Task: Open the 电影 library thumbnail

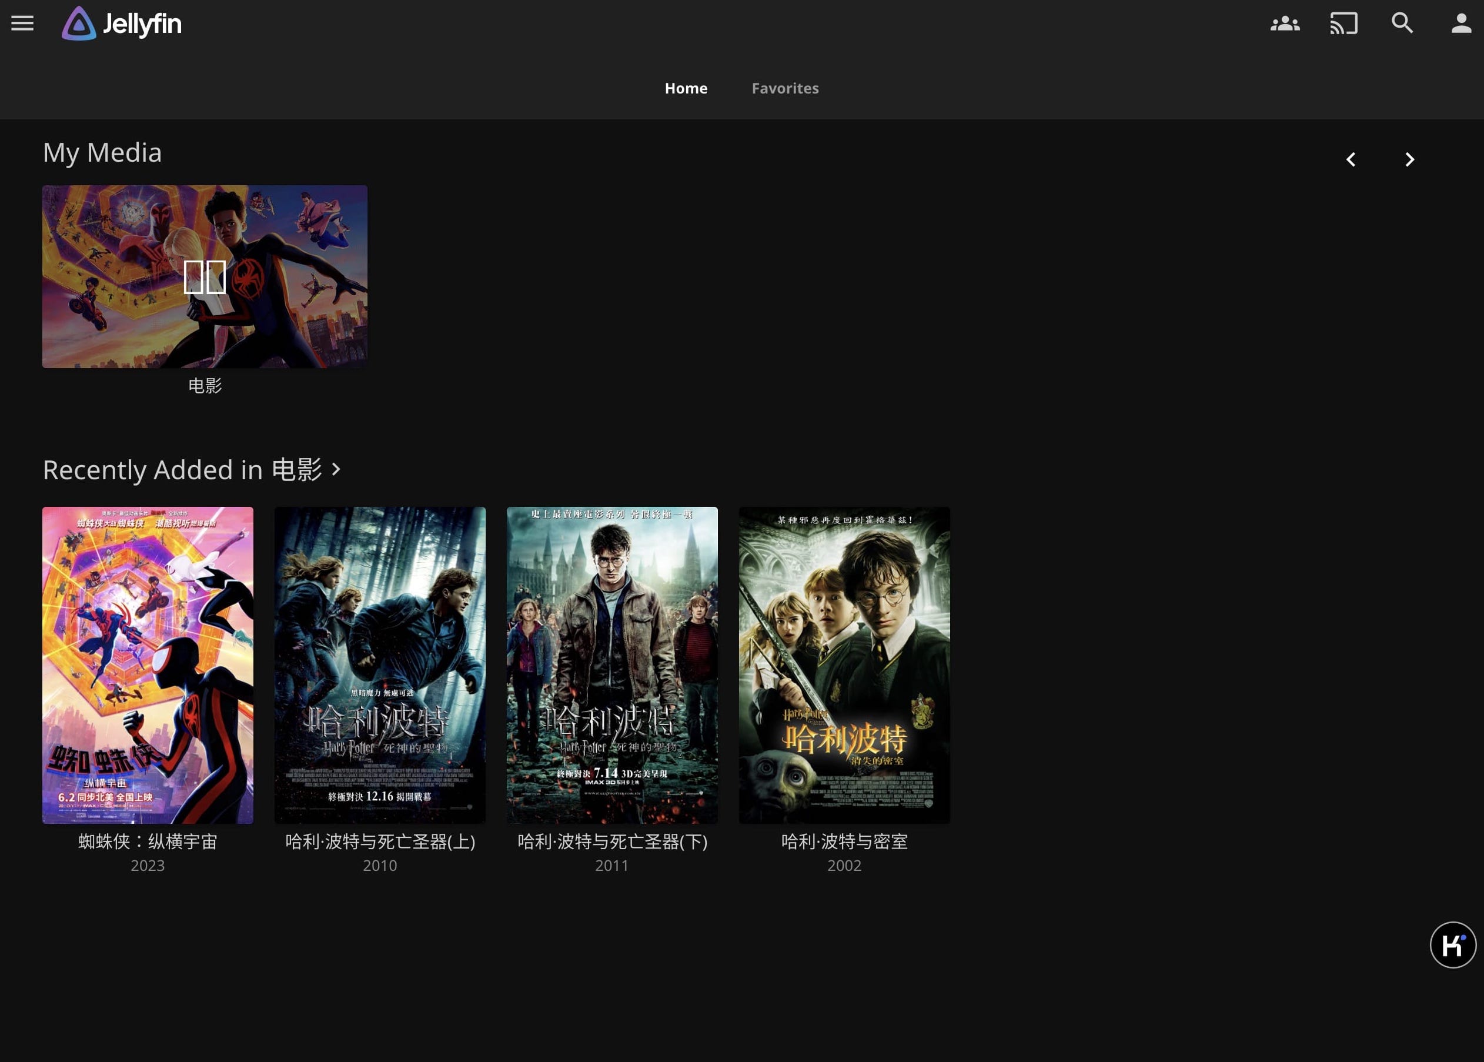Action: pos(205,276)
